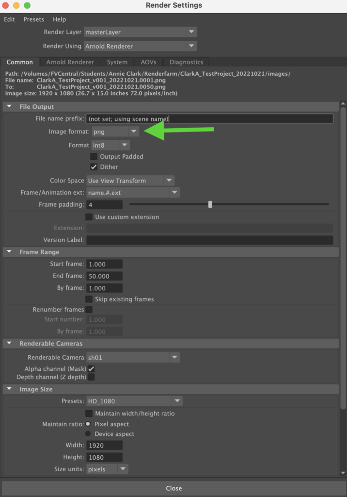Click the End frame input field
Viewport: 347px width, 497px height.
click(x=104, y=276)
